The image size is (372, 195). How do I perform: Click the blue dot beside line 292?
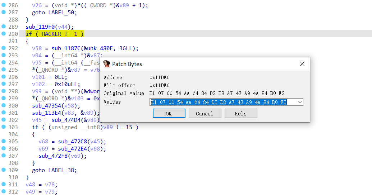[x=4, y=48]
